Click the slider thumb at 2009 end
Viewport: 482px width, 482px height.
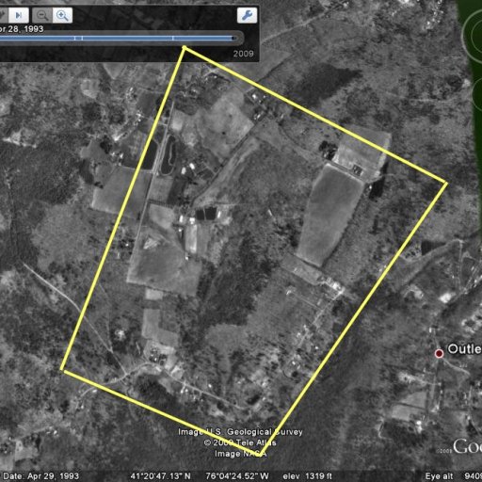[x=233, y=39]
